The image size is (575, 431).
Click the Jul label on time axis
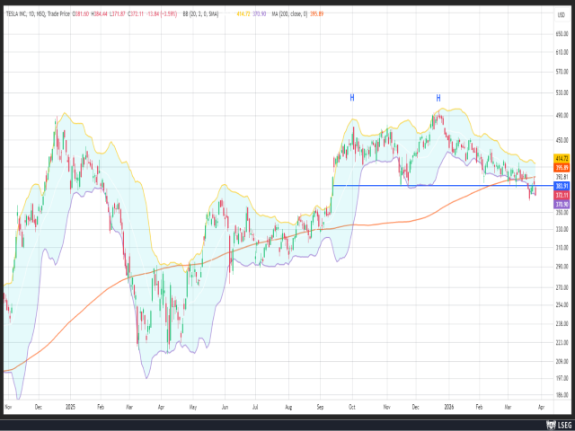pos(255,407)
